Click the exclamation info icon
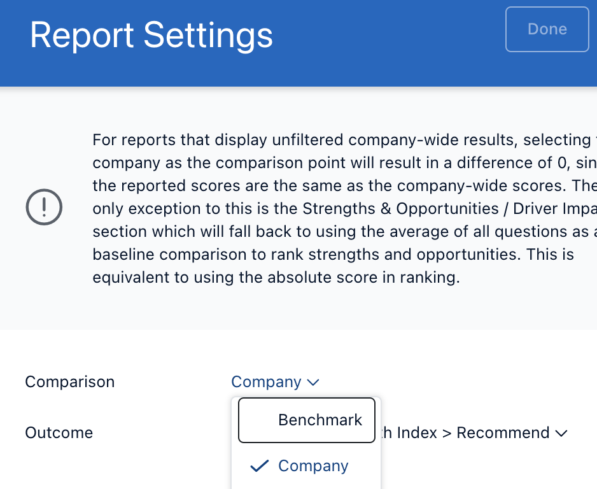Image resolution: width=597 pixels, height=489 pixels. [44, 207]
